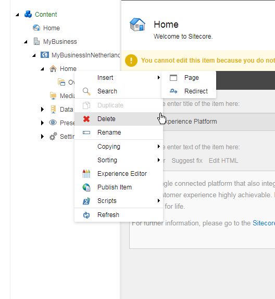Expand the Settings tree node
275x299 pixels.
tap(42, 136)
